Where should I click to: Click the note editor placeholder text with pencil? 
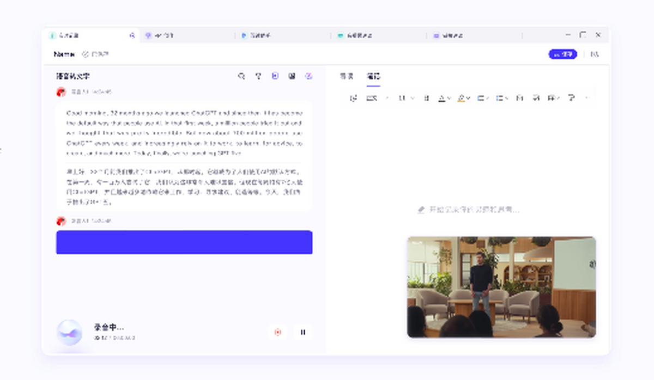pos(469,210)
